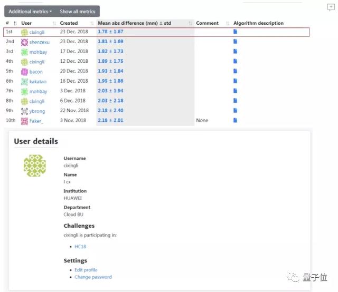This screenshot has width=338, height=292.
Task: Click the comment bubble icon at top right
Action: pos(331,7)
